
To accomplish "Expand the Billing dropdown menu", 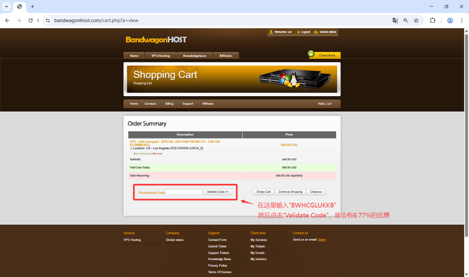I will [169, 104].
